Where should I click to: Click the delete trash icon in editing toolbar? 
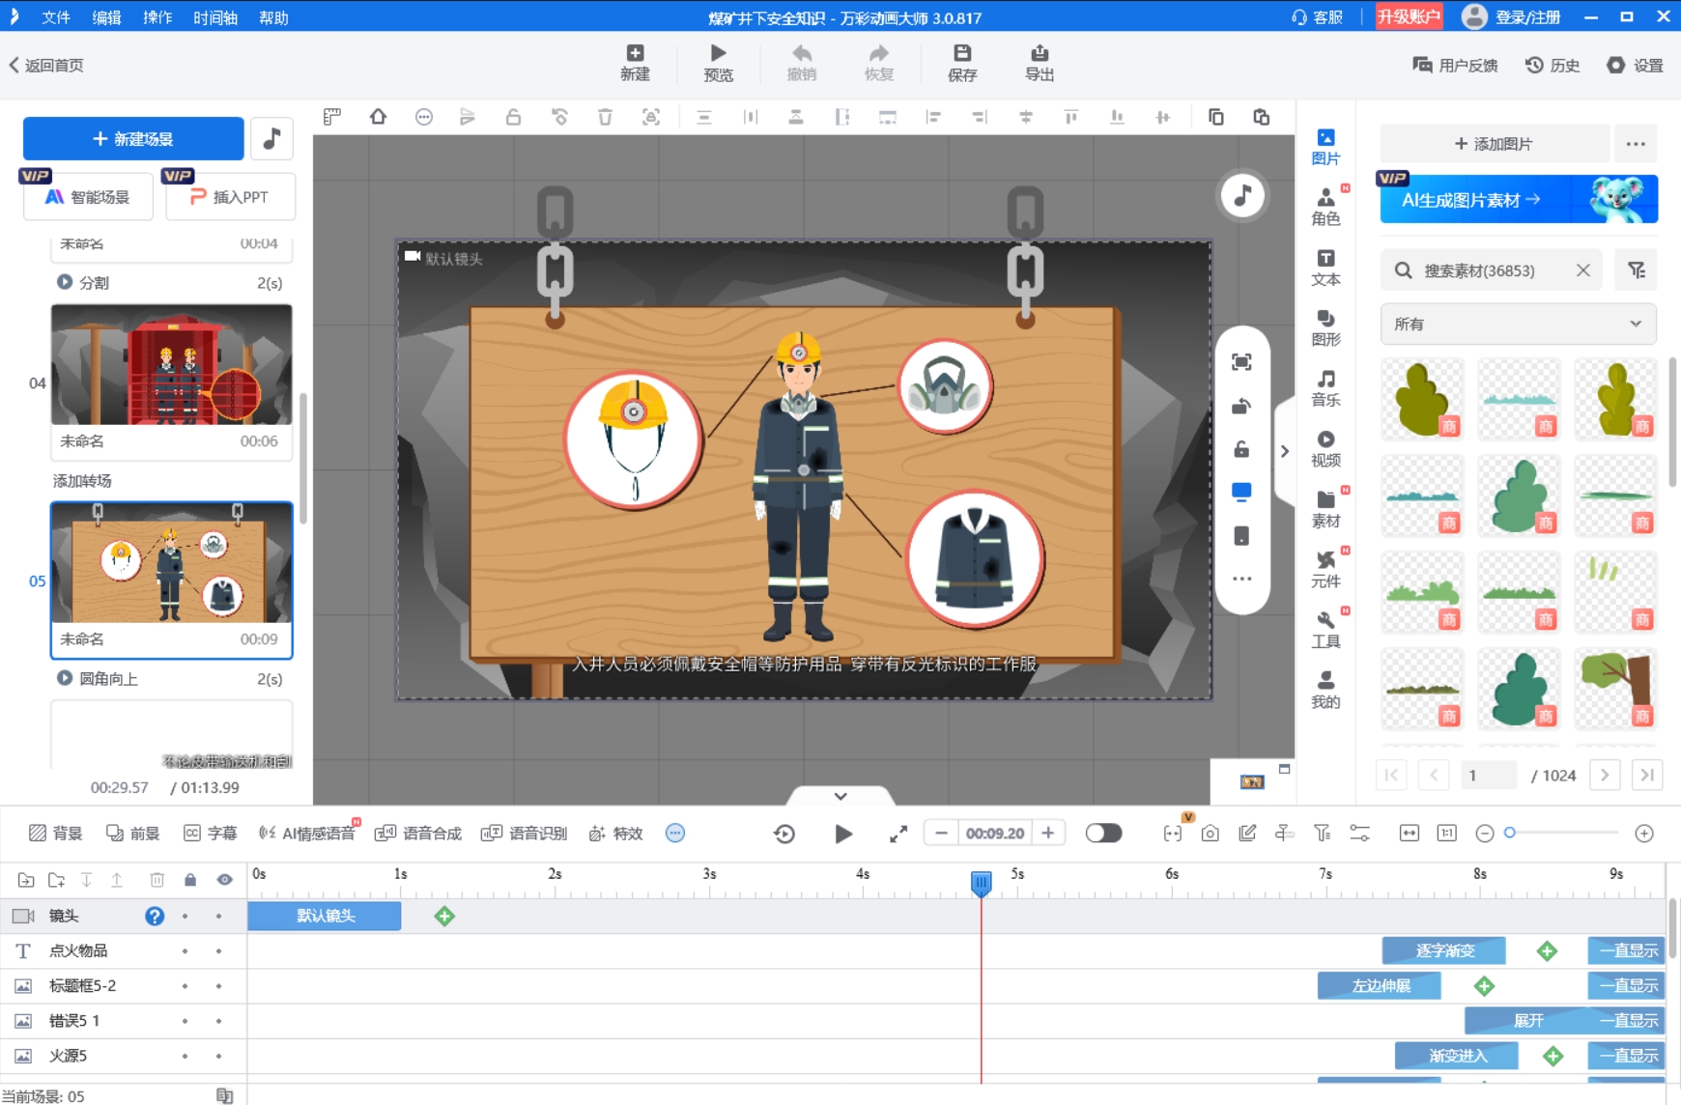click(x=605, y=117)
